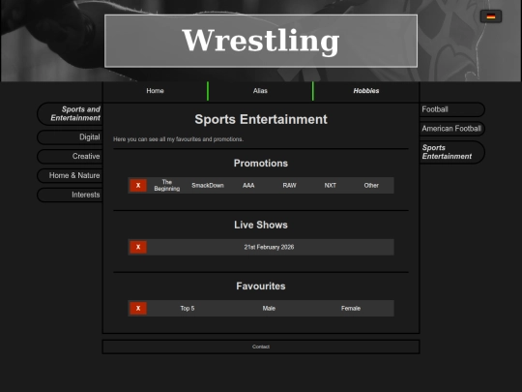
Task: Open the Alias navigation tab
Action: tap(260, 91)
